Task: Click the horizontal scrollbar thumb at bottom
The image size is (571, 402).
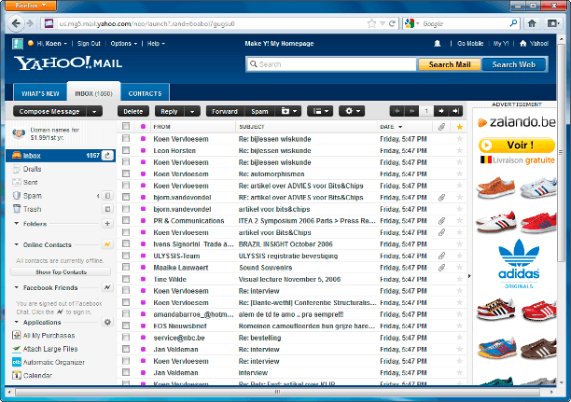Action: (x=277, y=392)
